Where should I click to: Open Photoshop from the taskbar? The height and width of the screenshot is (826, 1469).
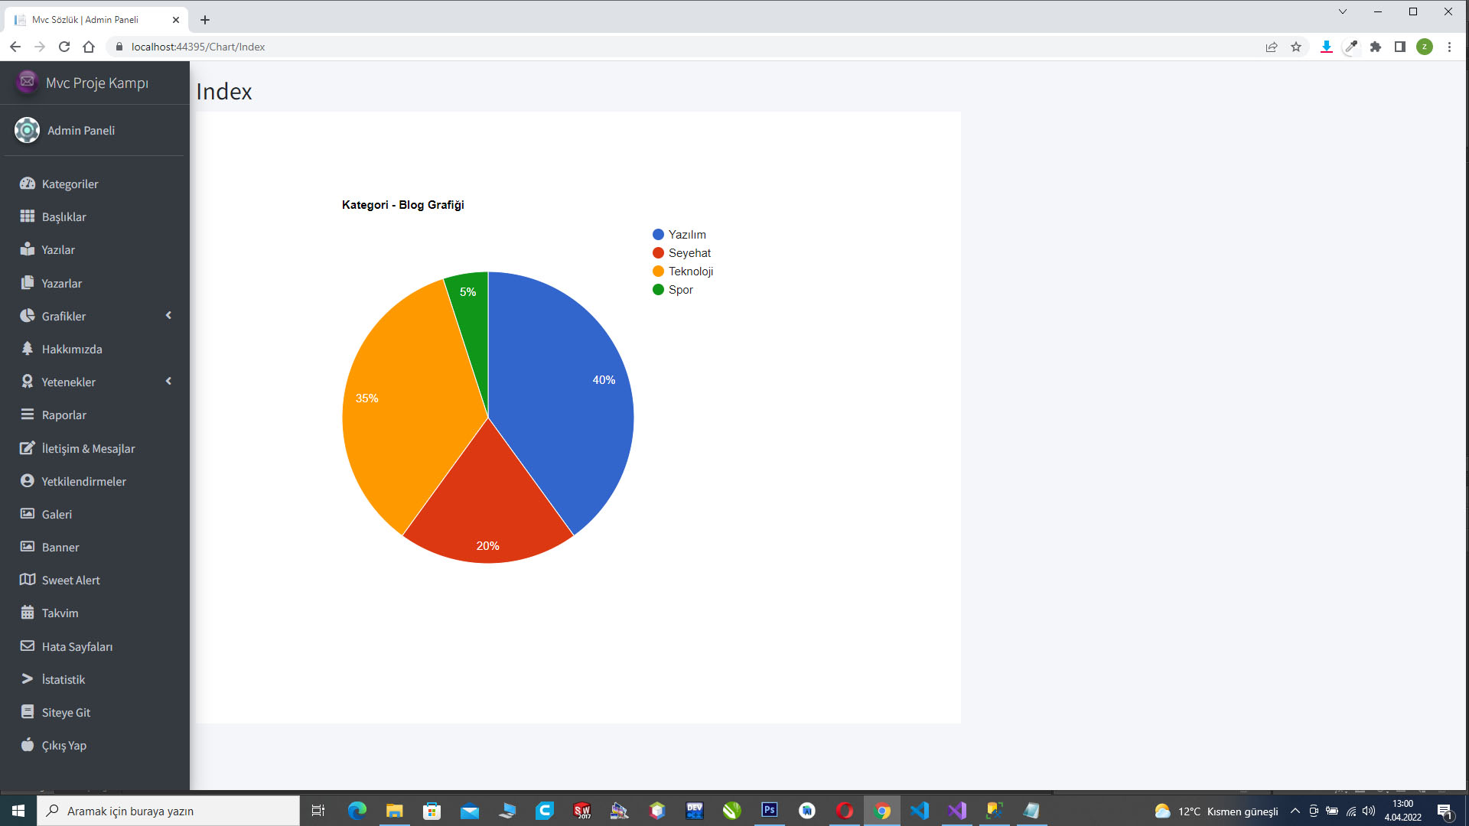click(x=770, y=811)
